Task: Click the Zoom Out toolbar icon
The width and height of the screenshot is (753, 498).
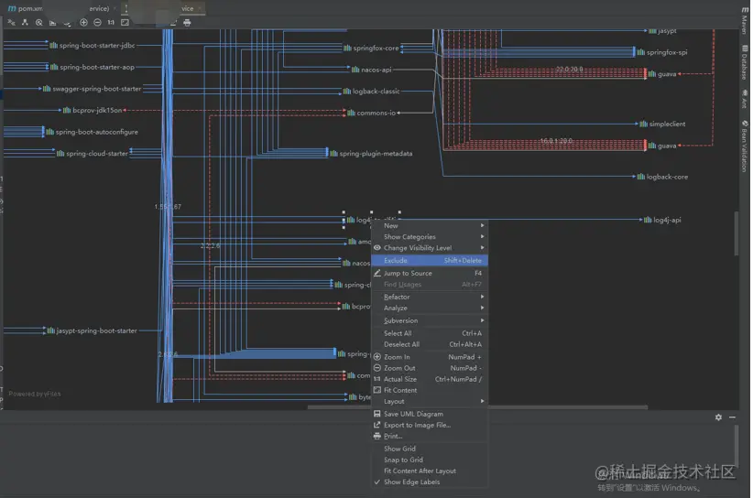Action: pos(97,22)
